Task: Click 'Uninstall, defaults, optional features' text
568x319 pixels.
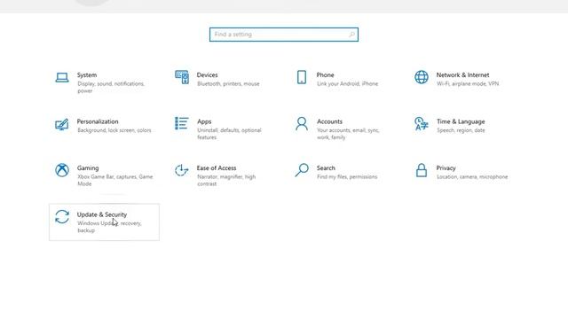Action: tap(229, 134)
